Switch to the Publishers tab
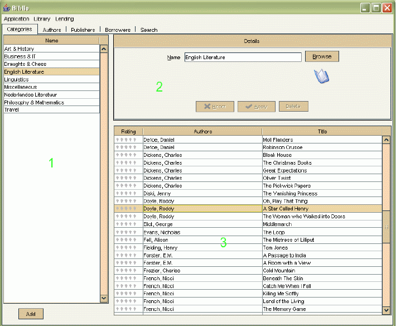The image size is (396, 326). 83,30
